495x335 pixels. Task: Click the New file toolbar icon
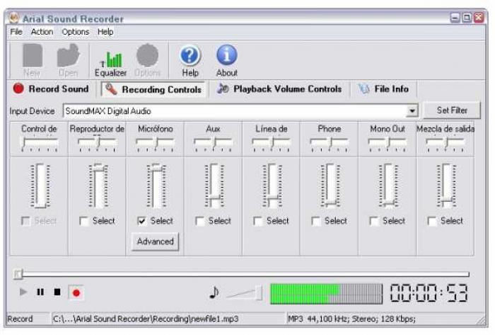tap(33, 60)
